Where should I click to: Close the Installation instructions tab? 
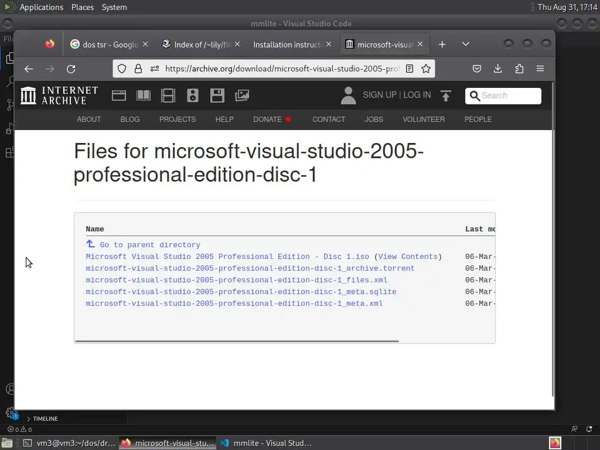point(329,44)
